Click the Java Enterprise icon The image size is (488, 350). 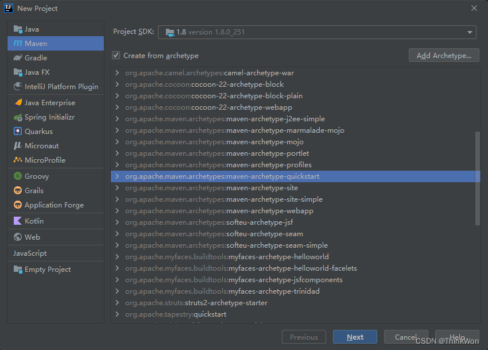pyautogui.click(x=18, y=102)
